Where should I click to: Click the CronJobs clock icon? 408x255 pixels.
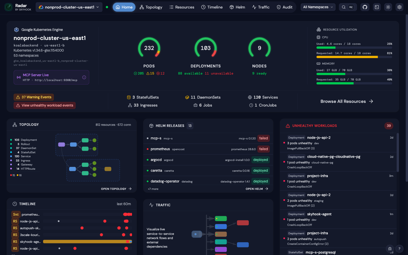click(x=251, y=105)
